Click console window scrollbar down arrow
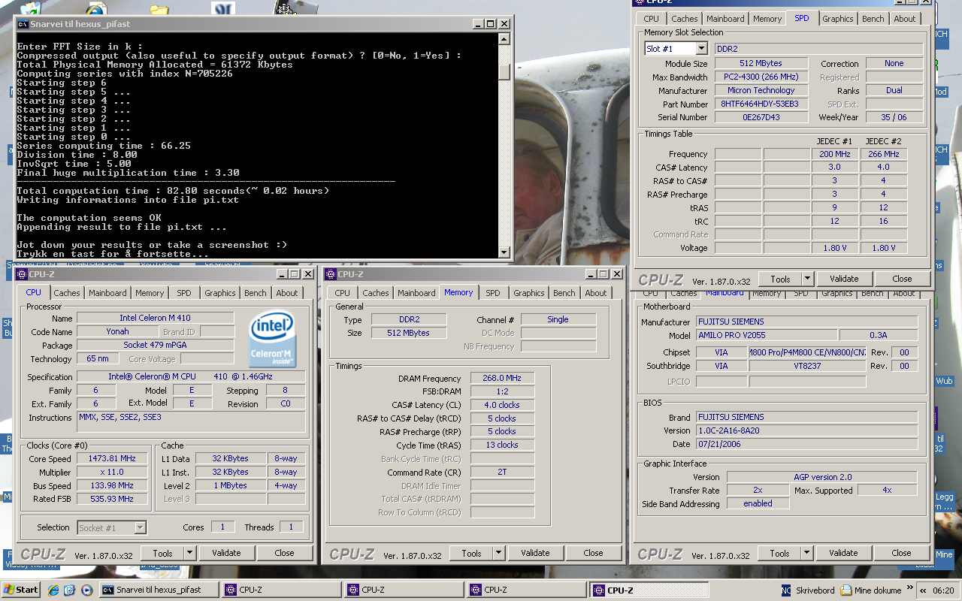The image size is (962, 601). pyautogui.click(x=504, y=252)
